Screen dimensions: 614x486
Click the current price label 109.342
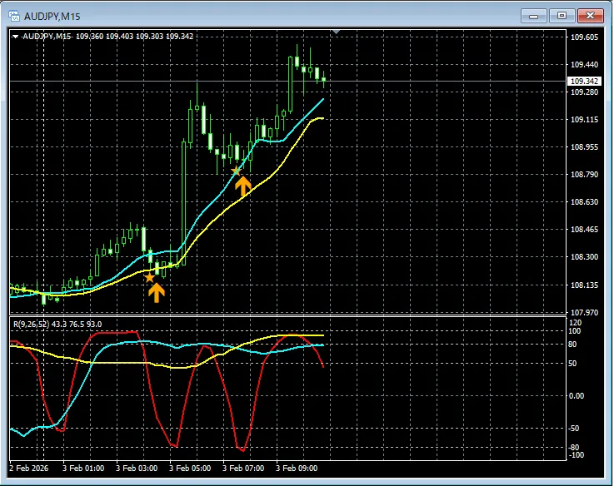(x=583, y=81)
